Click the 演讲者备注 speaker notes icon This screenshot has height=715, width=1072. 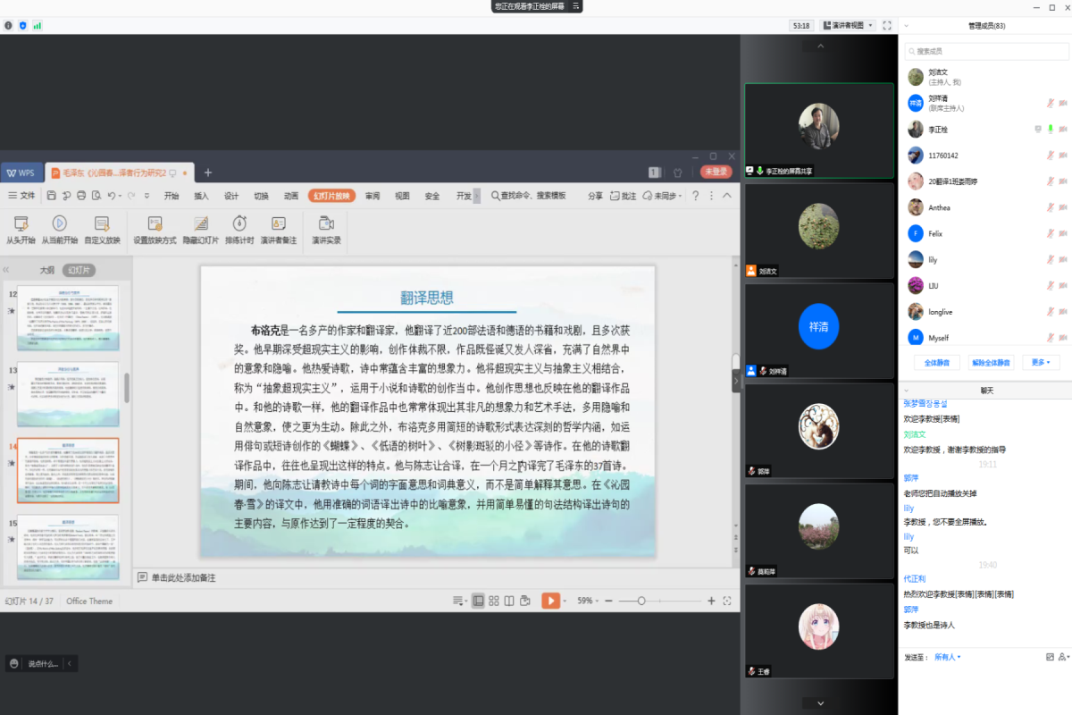coord(279,223)
